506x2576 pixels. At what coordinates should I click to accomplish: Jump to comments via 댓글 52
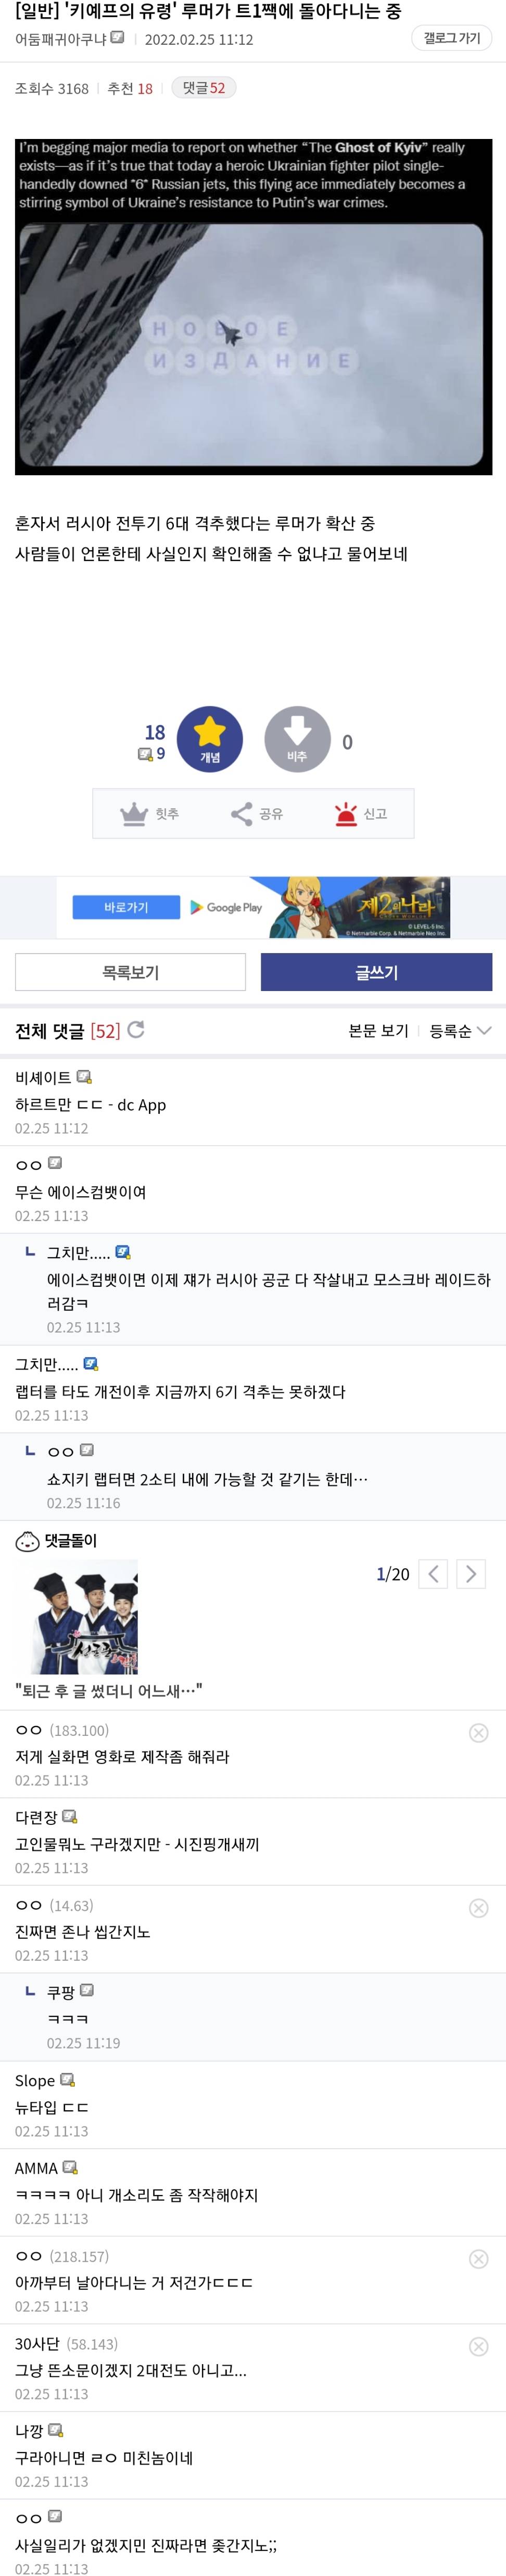point(203,88)
